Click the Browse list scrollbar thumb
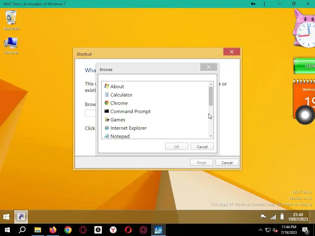 click(x=211, y=96)
